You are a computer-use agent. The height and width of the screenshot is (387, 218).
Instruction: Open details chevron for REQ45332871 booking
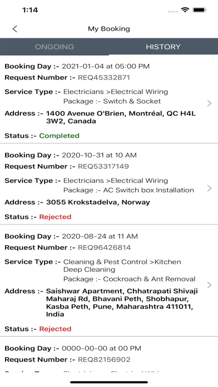209,103
